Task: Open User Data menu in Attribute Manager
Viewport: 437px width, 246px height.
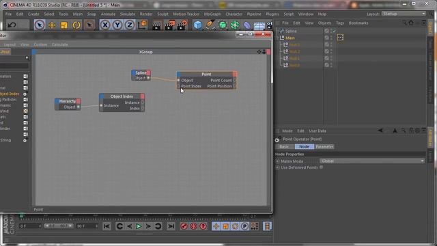Action: [x=318, y=131]
